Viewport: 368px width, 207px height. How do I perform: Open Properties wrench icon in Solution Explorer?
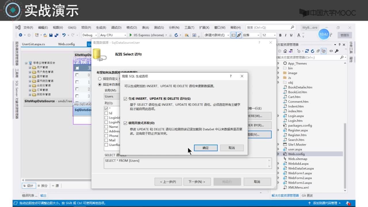[x=337, y=51]
